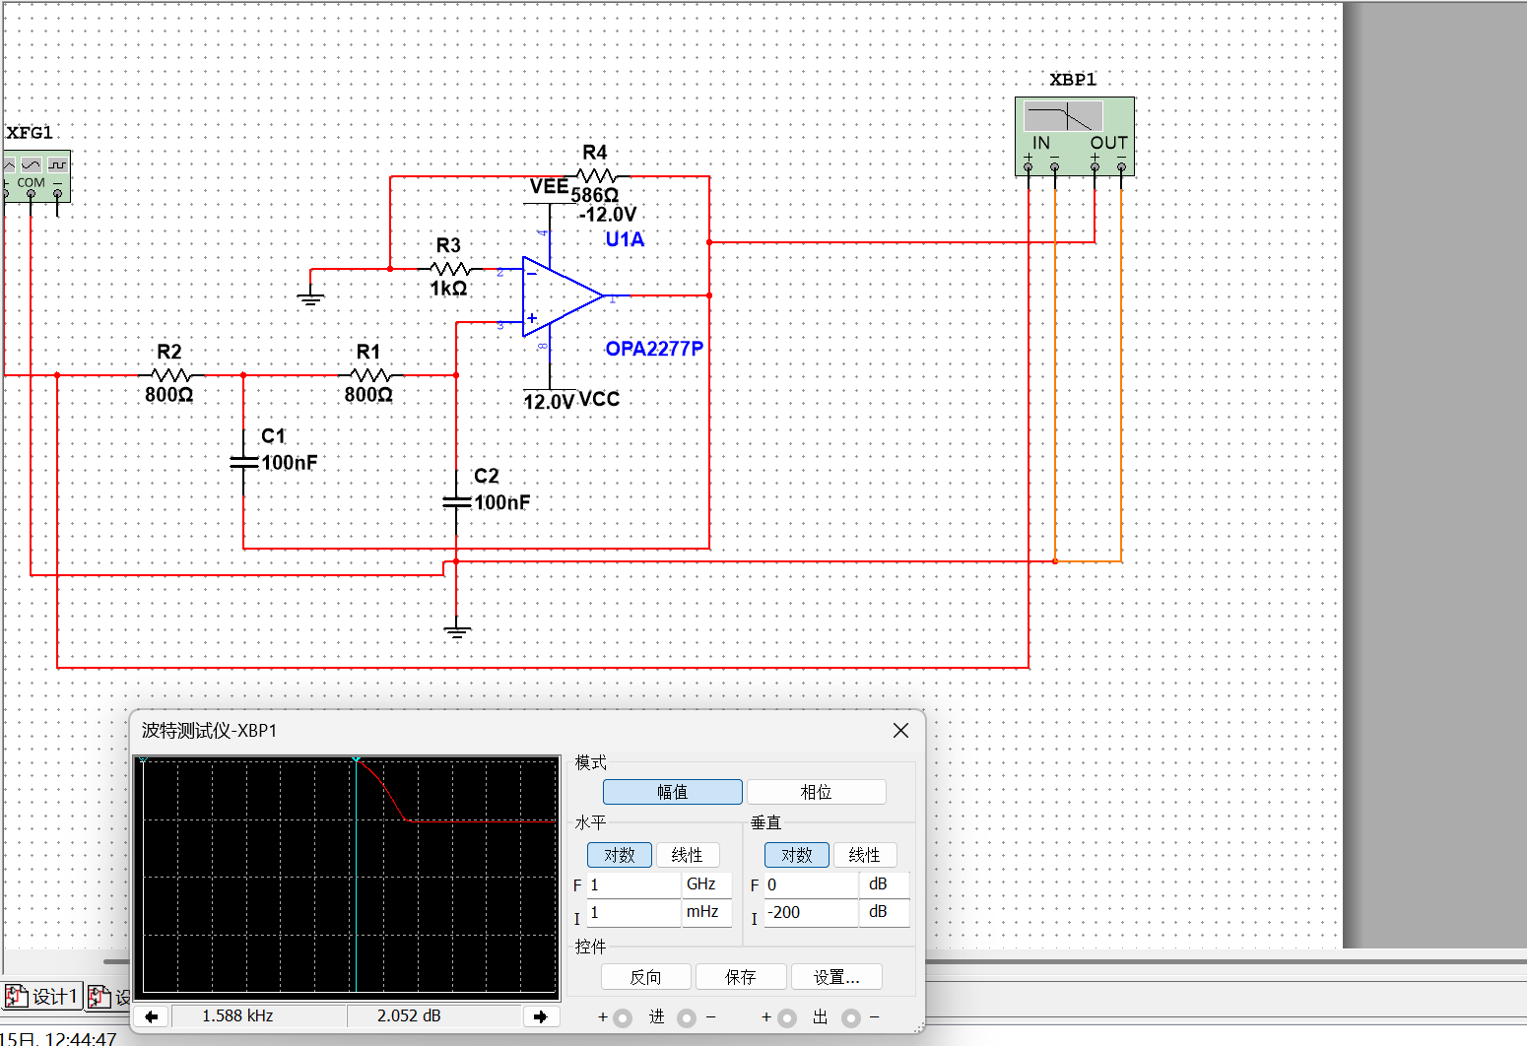Select capacitor C2 symbol
The height and width of the screenshot is (1046, 1527).
456,501
